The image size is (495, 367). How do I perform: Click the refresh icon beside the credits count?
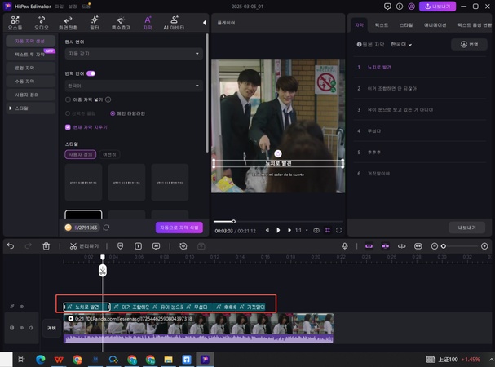(x=106, y=228)
